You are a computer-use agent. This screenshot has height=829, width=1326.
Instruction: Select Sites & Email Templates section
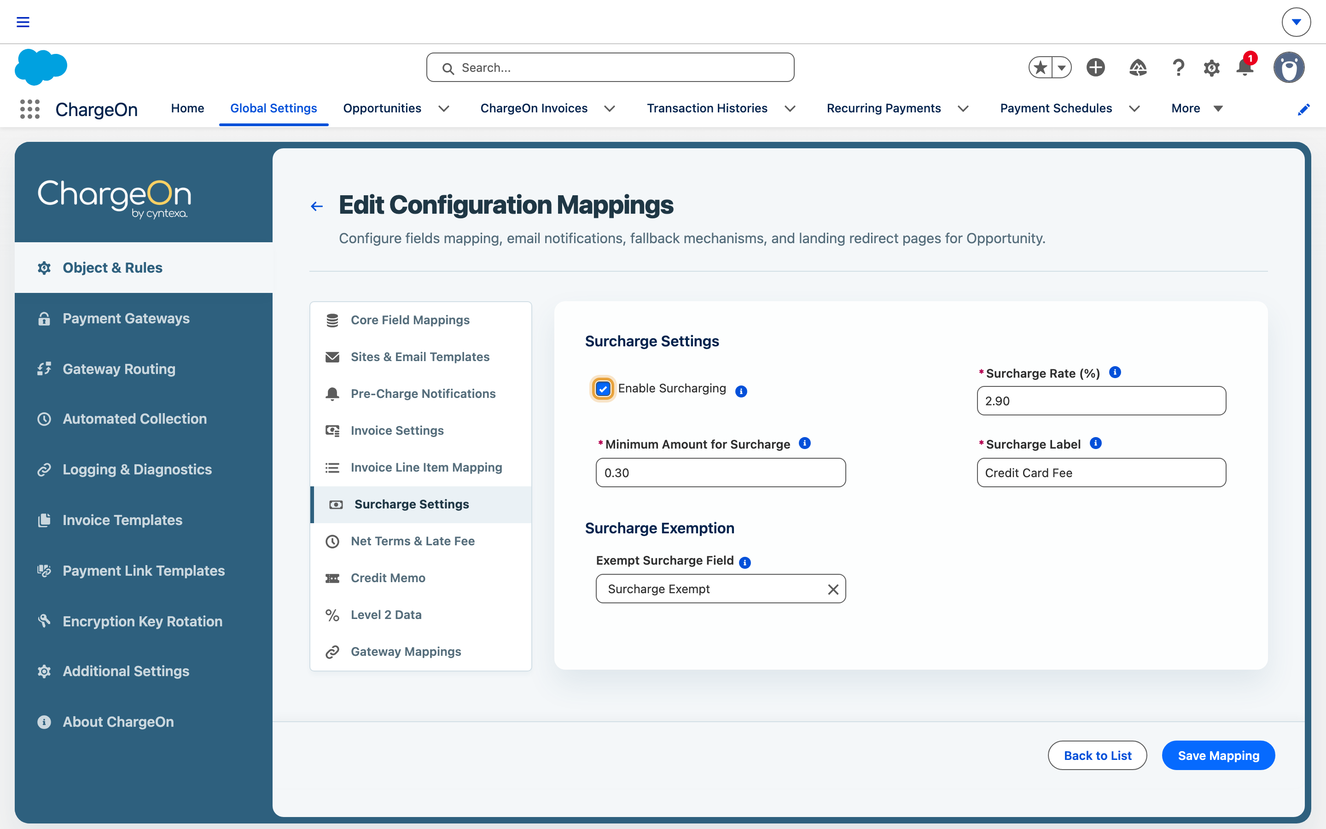tap(421, 356)
